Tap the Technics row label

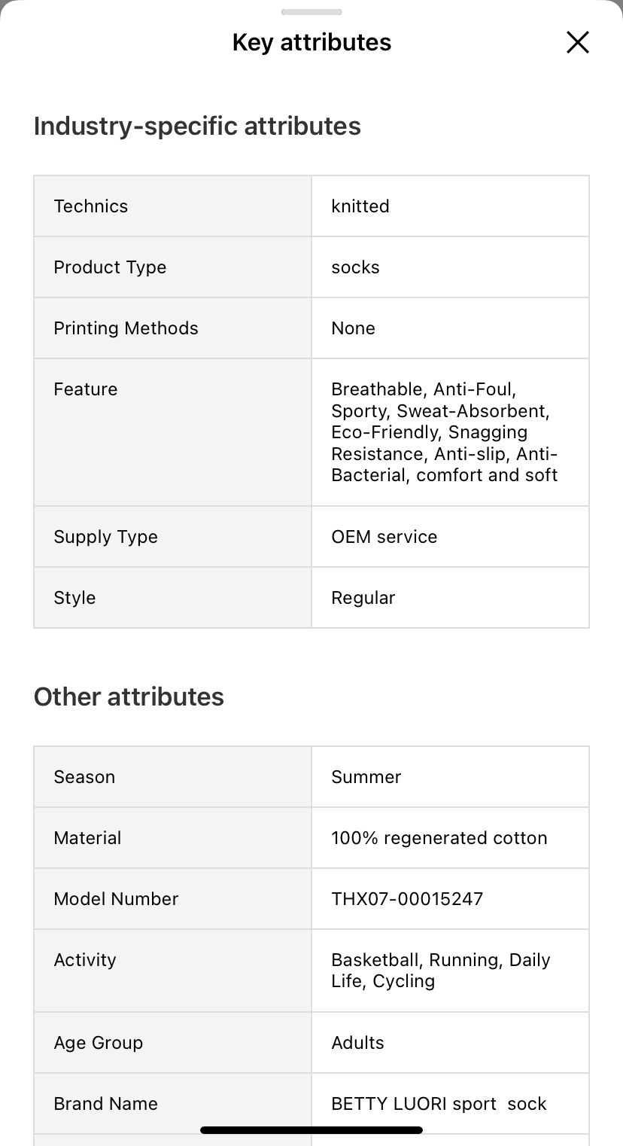click(91, 206)
